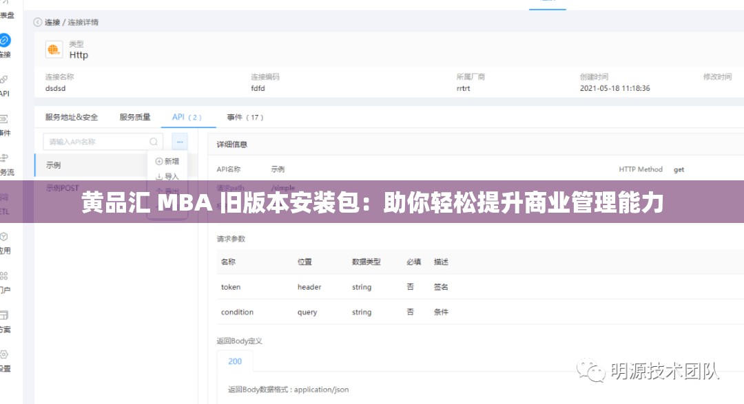The width and height of the screenshot is (744, 404).
Task: Open the 门户 sidebar icon
Action: tap(4, 276)
